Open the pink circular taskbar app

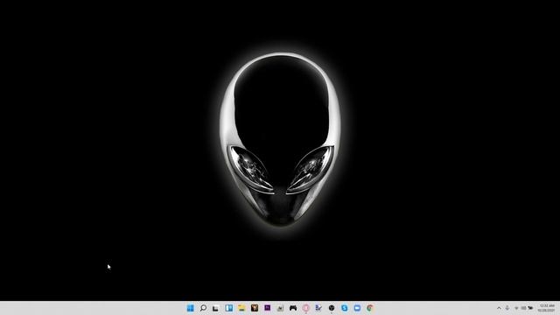305,308
